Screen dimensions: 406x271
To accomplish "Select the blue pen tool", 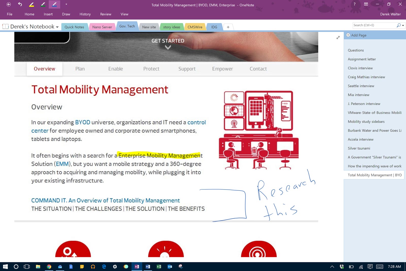I will click(55, 4).
